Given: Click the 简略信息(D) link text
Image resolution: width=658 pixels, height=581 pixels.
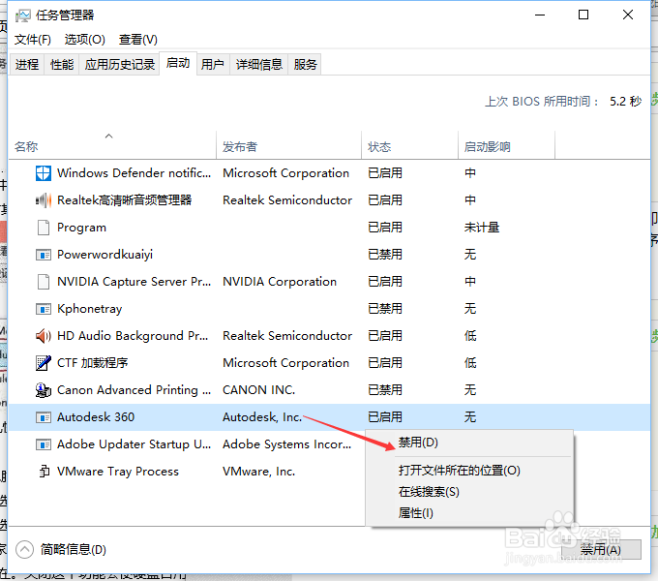Looking at the screenshot, I should coord(73,549).
